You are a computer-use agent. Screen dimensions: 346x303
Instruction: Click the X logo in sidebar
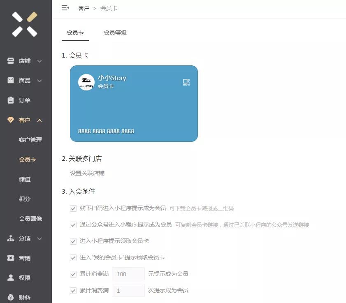click(25, 24)
